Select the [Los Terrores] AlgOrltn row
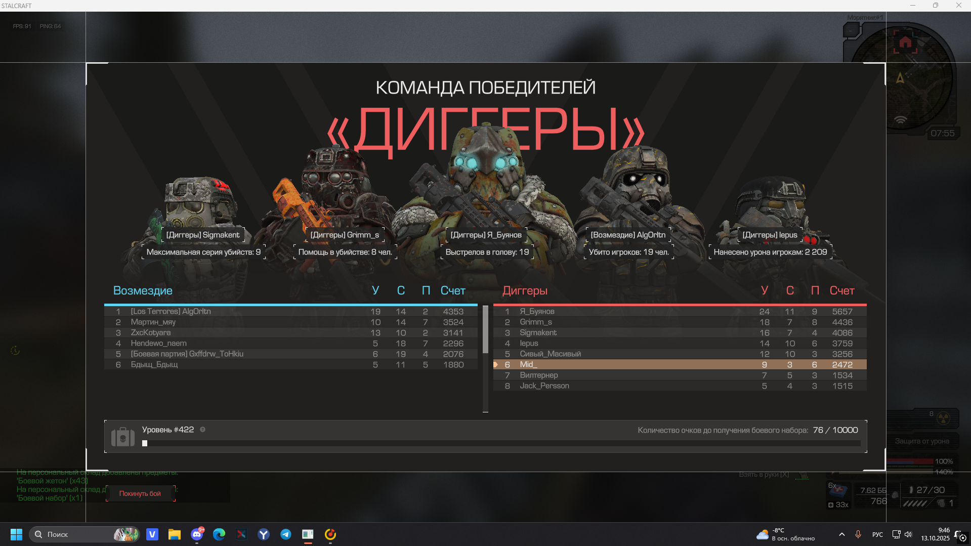The width and height of the screenshot is (971, 546). [x=291, y=312]
